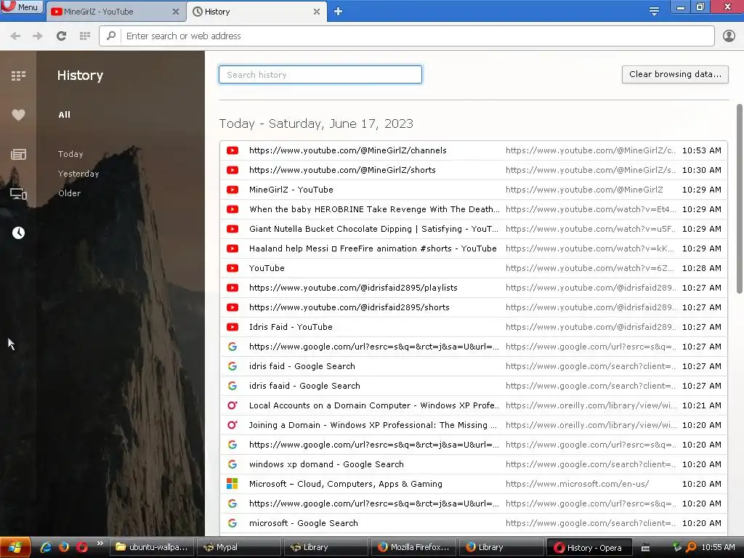
Task: Open baby HEROBRINE Take Revenge entry
Action: pos(474,209)
